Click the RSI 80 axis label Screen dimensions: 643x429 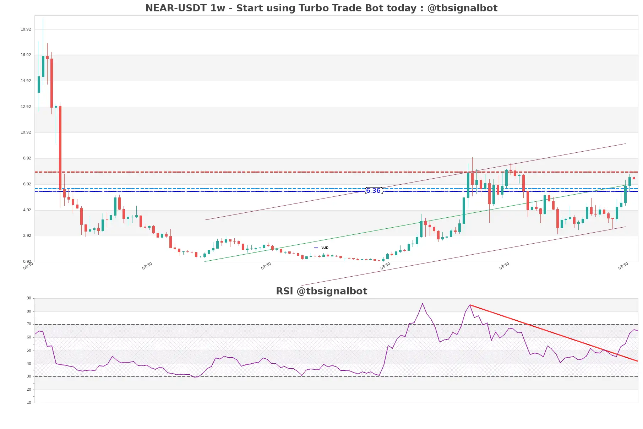tap(29, 311)
